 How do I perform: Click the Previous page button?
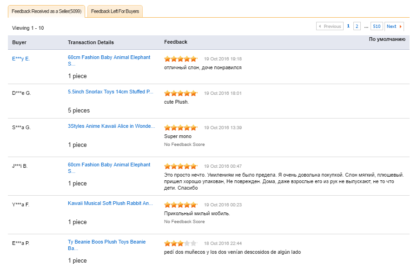point(330,26)
